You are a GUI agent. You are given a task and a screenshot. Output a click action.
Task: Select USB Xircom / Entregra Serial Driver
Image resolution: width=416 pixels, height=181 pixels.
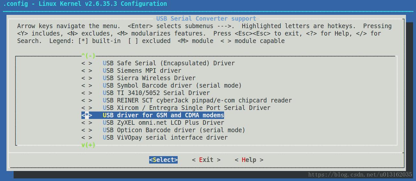(x=186, y=108)
